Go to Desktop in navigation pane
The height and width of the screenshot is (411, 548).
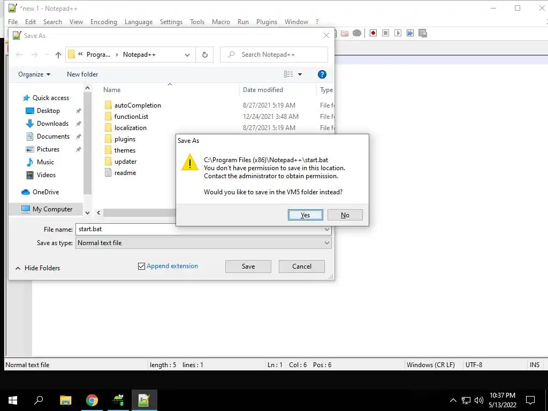(48, 111)
